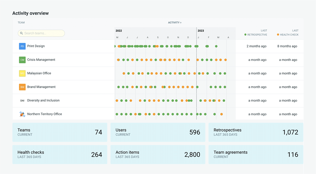Click the Northern Territory Office satellite icon
316x174 pixels.
(22, 114)
